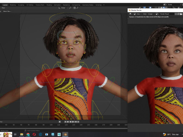Open Blender from the taskbar

(65, 134)
